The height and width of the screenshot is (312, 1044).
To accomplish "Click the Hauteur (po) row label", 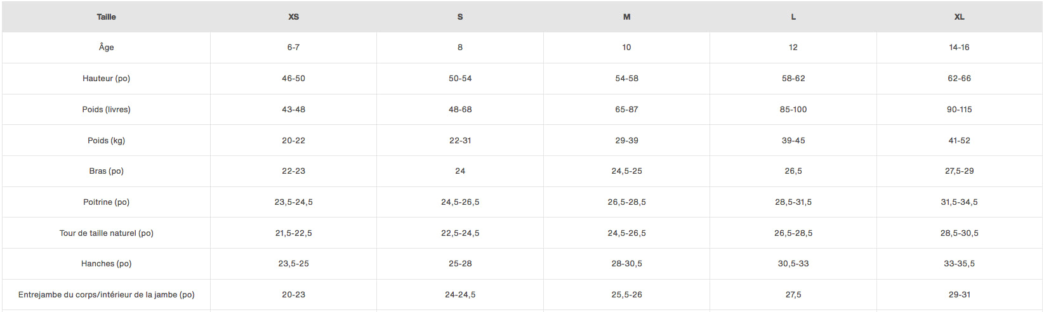I will tap(106, 79).
